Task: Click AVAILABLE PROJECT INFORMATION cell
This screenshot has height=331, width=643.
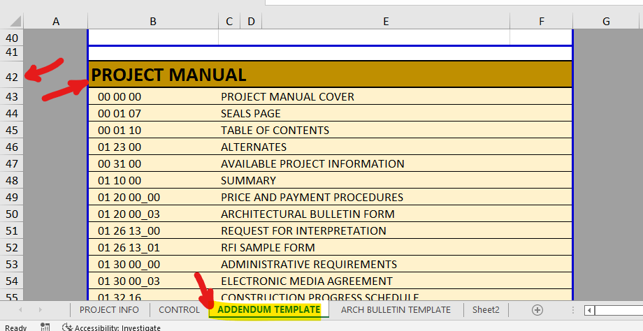Action: [x=396, y=164]
